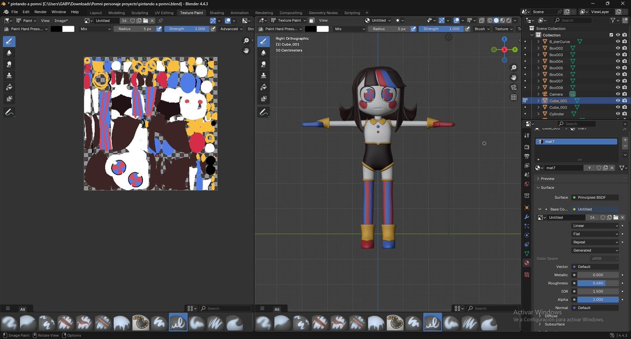Click the black primary color swatch in image editor
Image resolution: width=631 pixels, height=339 pixels.
pyautogui.click(x=56, y=29)
